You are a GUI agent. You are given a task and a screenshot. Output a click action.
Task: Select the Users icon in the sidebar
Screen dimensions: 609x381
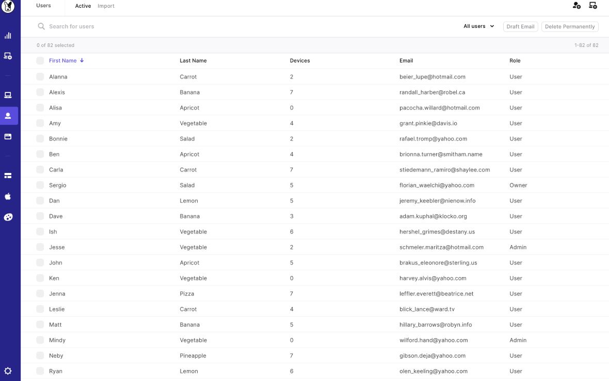point(8,116)
